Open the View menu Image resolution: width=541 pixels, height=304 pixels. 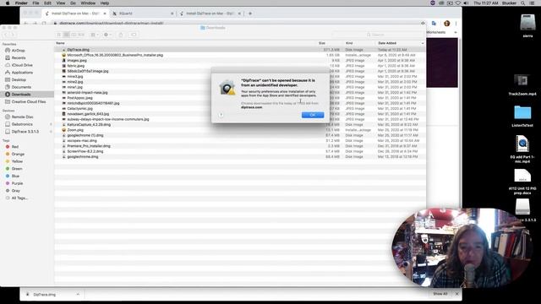(x=61, y=3)
